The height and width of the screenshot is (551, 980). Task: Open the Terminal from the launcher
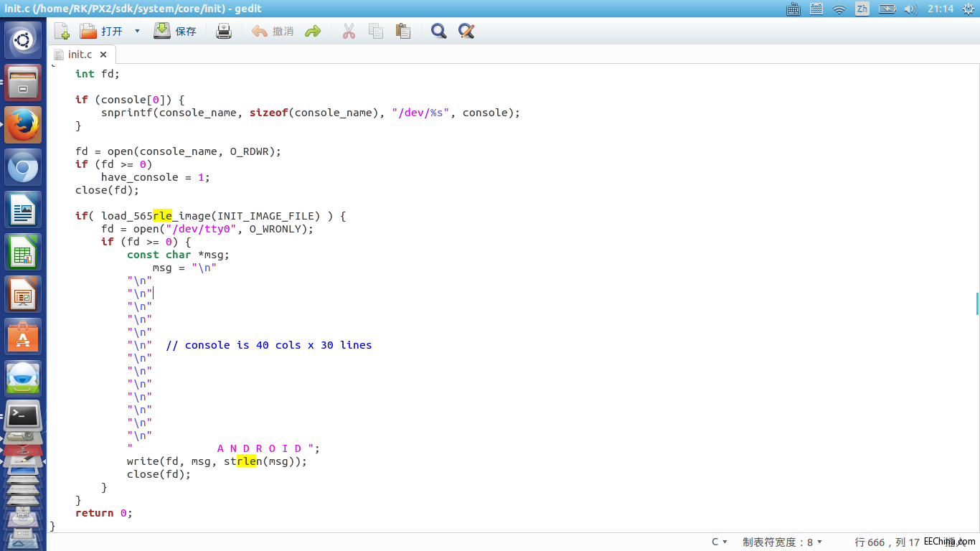coord(23,416)
